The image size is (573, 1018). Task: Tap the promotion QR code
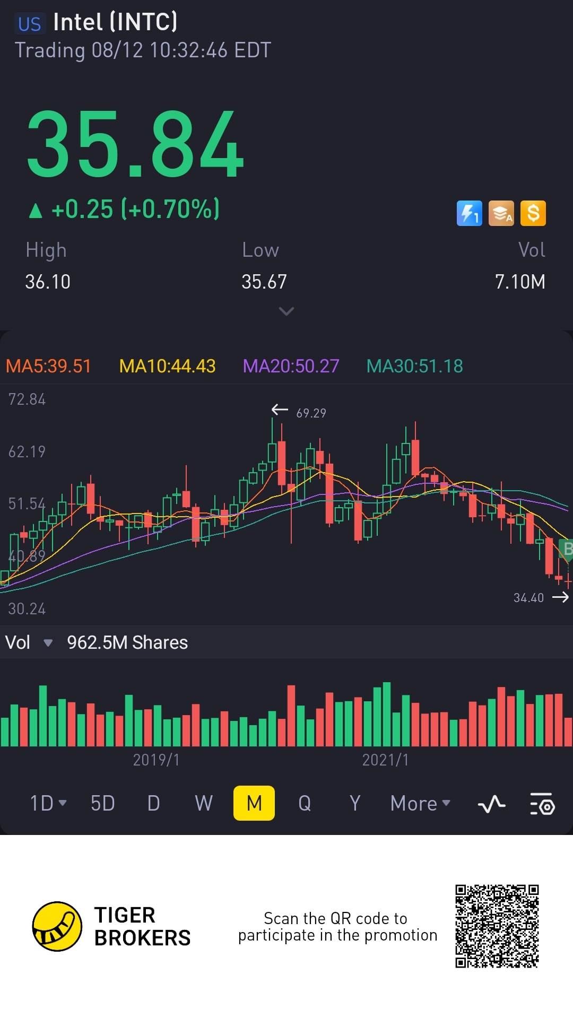tap(497, 926)
